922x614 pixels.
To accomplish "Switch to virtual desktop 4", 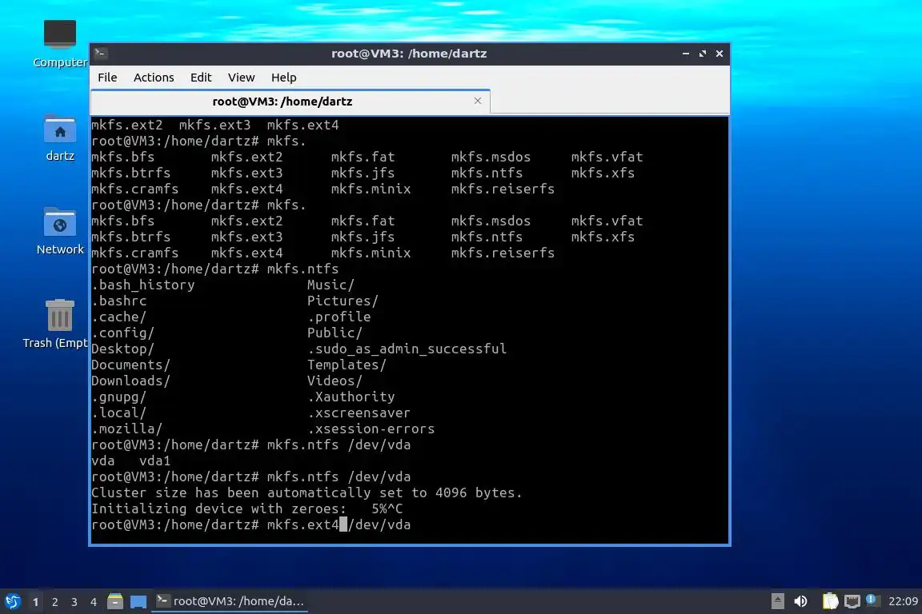I will pyautogui.click(x=94, y=602).
